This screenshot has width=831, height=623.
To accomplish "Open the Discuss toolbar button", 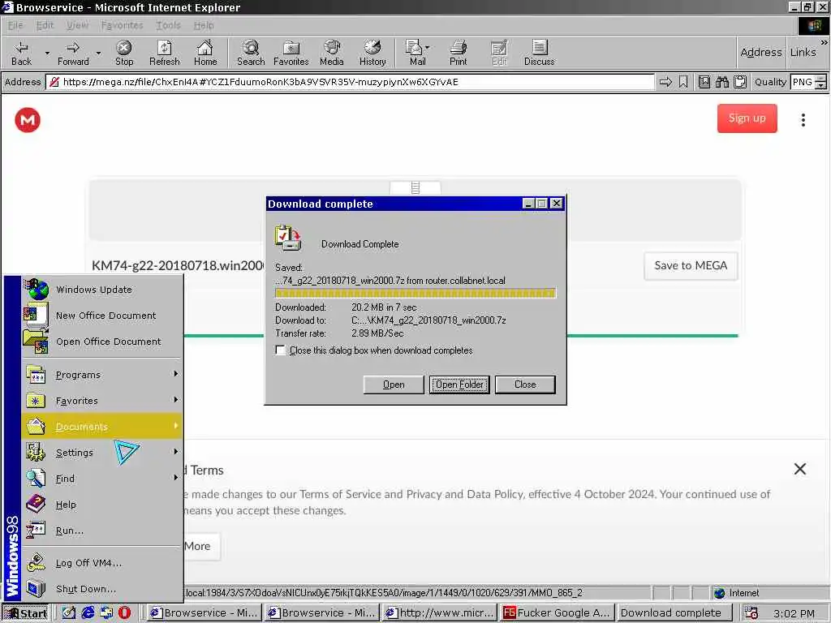I will (539, 53).
